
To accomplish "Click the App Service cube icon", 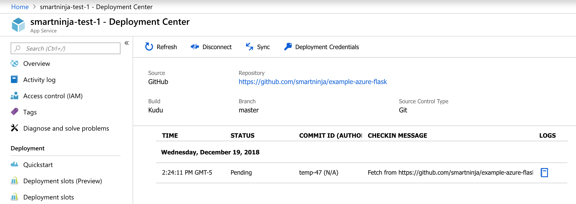I will point(18,25).
